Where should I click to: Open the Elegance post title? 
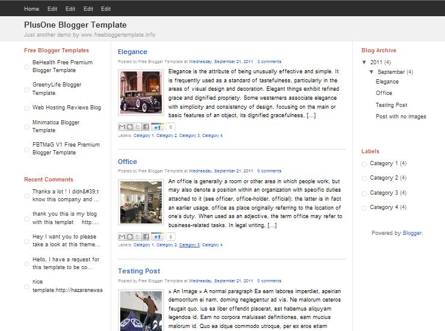(132, 52)
